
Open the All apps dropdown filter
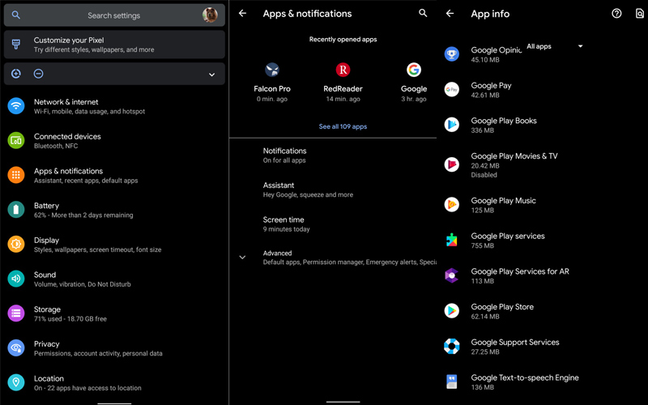pyautogui.click(x=555, y=47)
